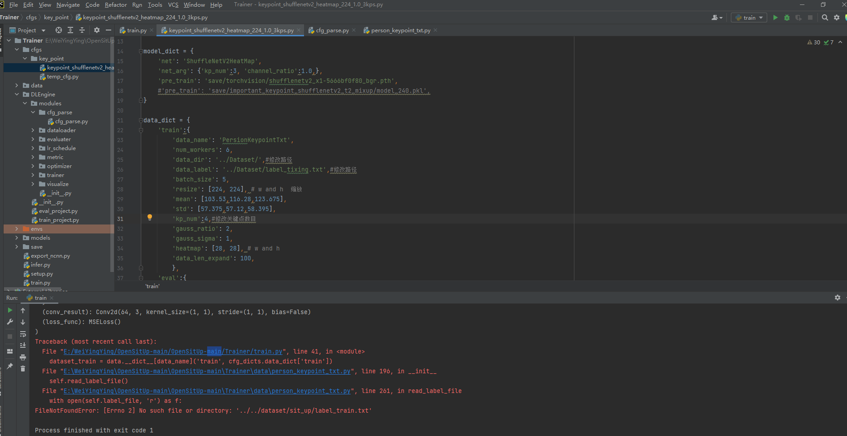Fold the model_dict block at line 14
847x436 pixels.
click(x=141, y=51)
